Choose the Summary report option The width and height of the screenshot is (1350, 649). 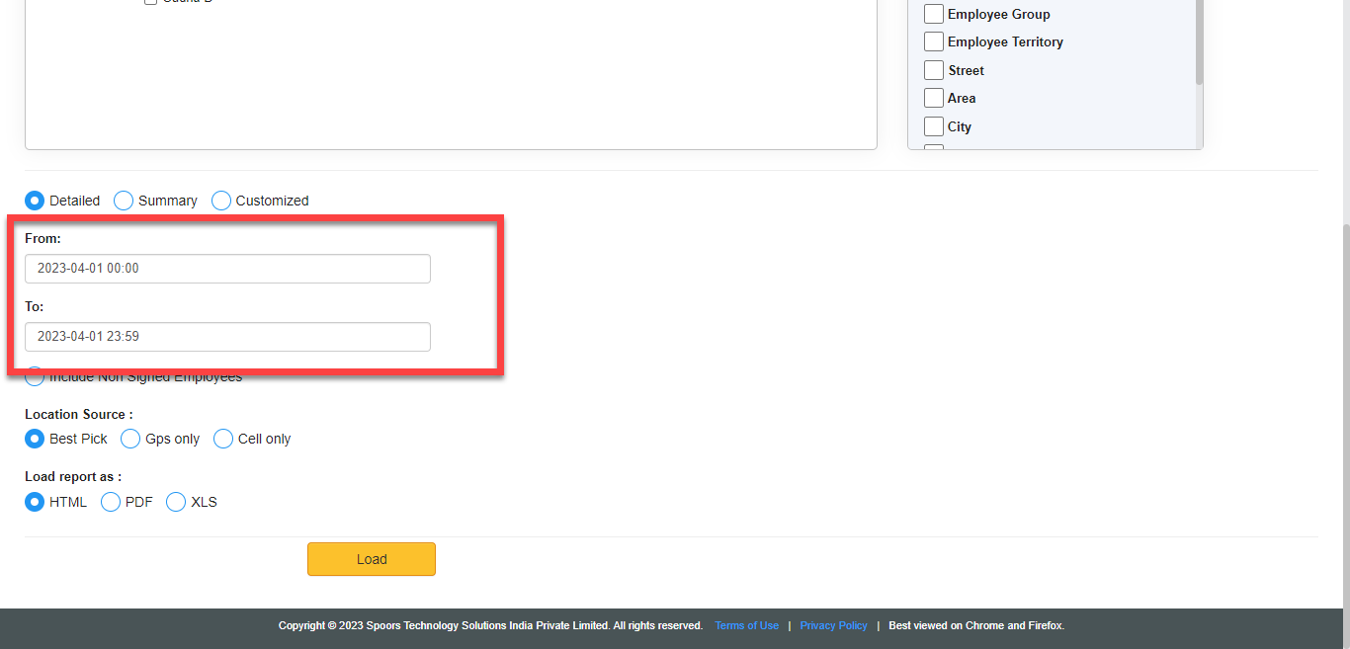pyautogui.click(x=124, y=201)
